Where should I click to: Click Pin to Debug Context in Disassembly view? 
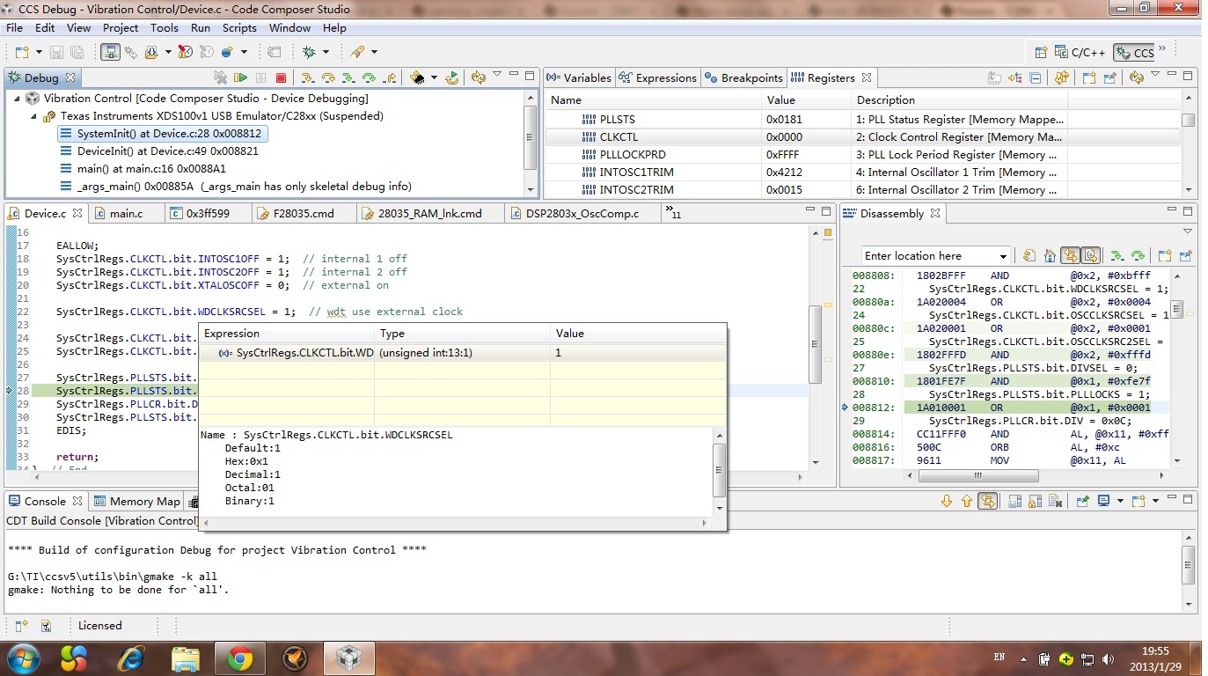click(1185, 256)
